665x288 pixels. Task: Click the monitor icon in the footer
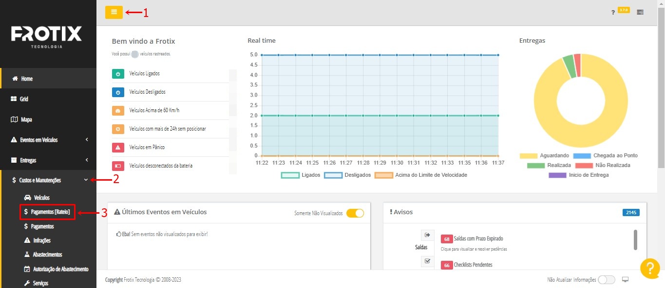(x=626, y=280)
